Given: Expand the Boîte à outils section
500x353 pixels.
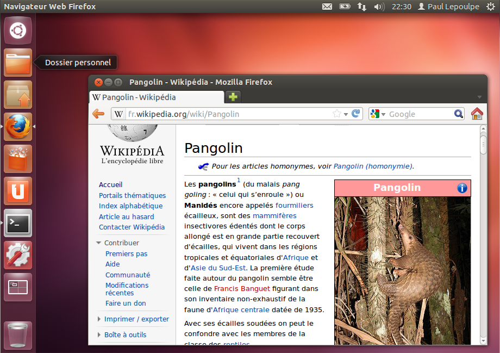Looking at the screenshot, I should 99,335.
